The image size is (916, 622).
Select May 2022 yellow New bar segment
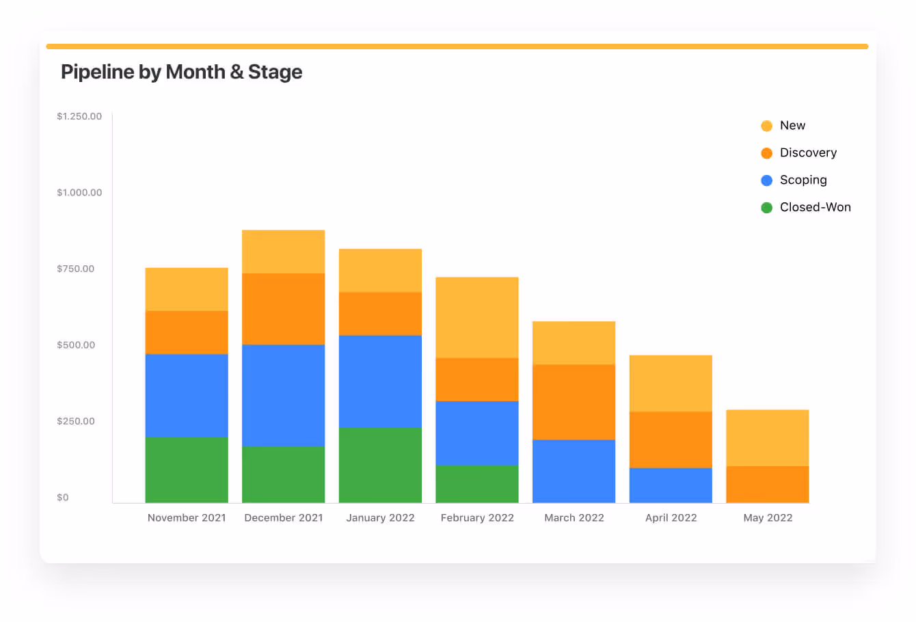(x=768, y=437)
